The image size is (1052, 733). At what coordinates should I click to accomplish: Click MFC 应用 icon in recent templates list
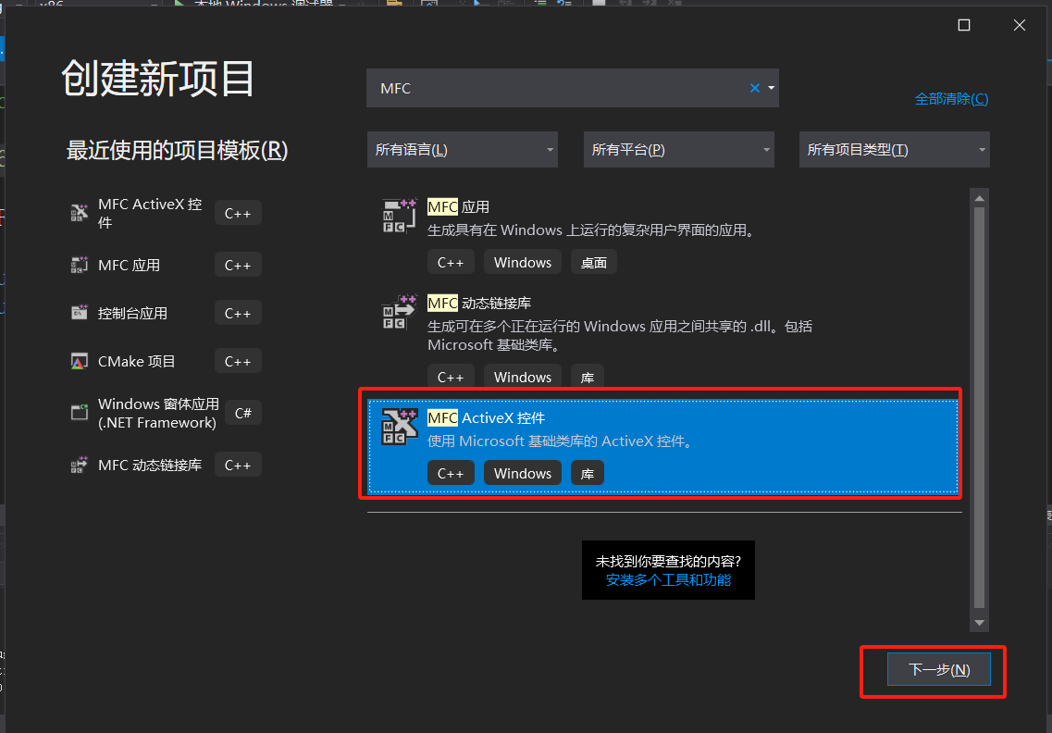80,265
